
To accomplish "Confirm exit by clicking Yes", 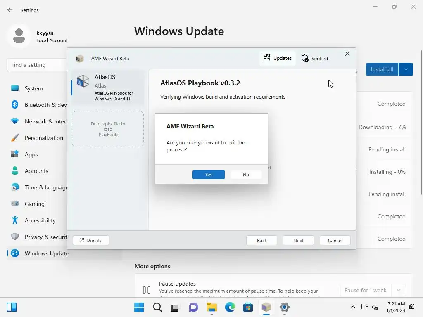I will click(208, 175).
